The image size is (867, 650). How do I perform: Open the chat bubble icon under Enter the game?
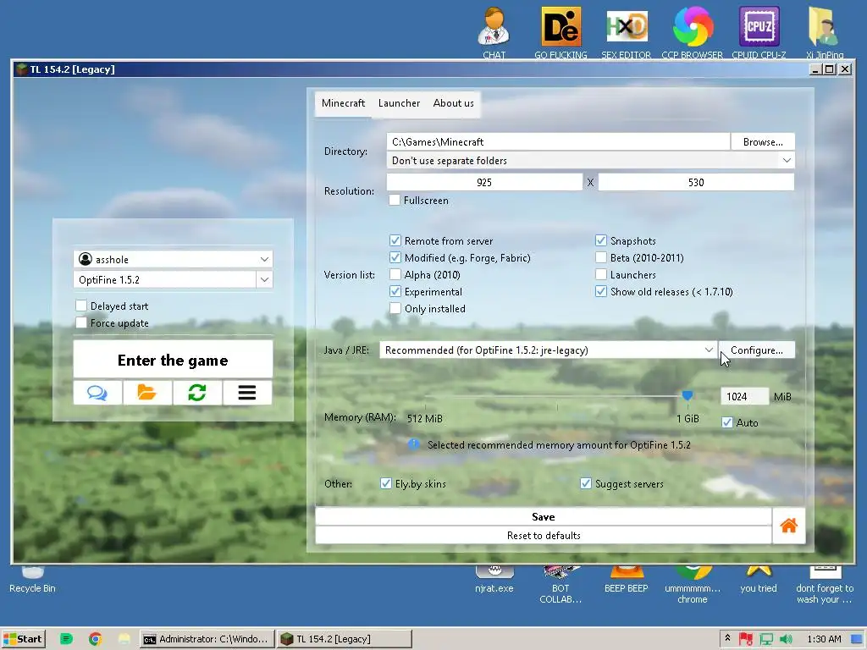point(97,393)
